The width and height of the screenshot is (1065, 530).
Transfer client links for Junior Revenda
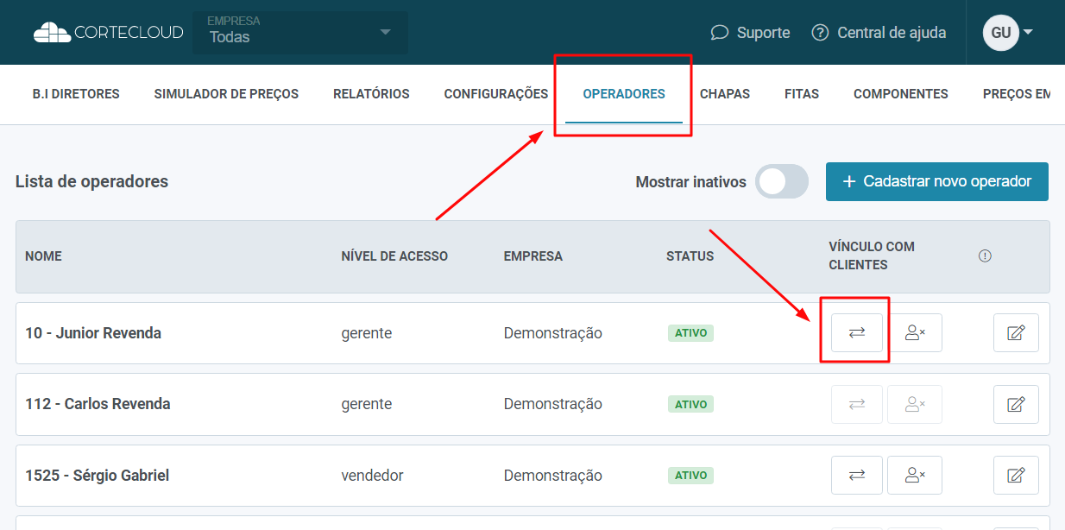(x=857, y=332)
